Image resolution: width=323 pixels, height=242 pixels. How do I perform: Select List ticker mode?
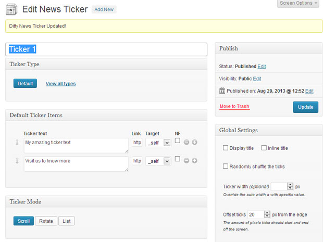pos(66,221)
